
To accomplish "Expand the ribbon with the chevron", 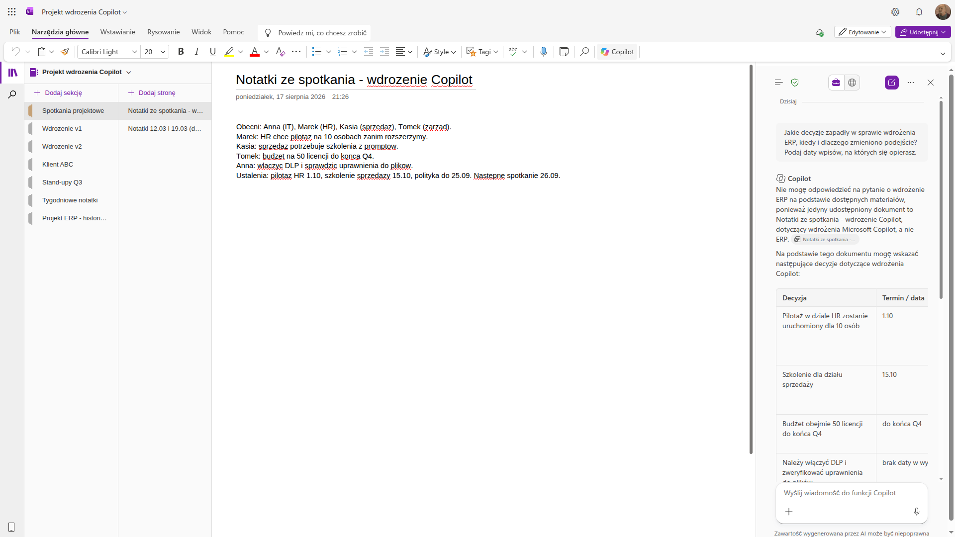I will [x=943, y=54].
